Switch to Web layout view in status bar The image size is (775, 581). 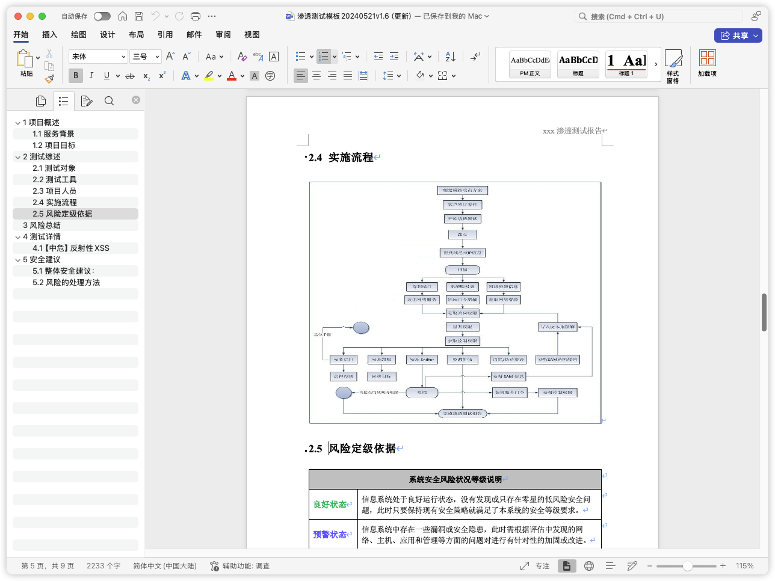(589, 565)
